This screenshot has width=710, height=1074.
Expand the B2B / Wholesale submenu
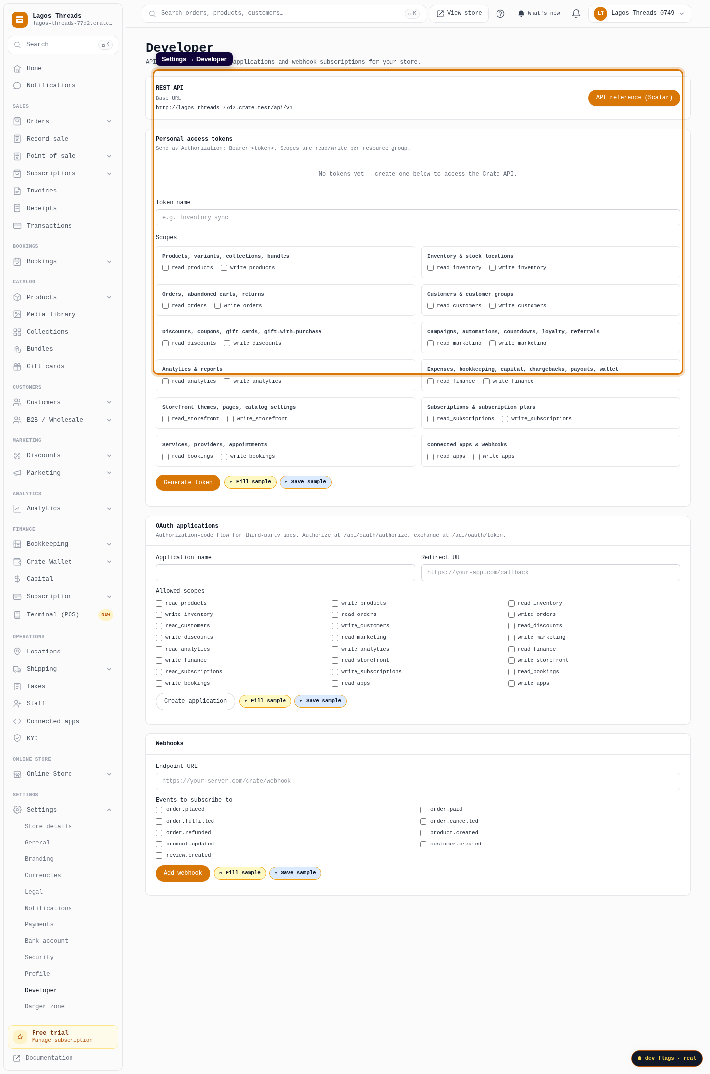[109, 420]
